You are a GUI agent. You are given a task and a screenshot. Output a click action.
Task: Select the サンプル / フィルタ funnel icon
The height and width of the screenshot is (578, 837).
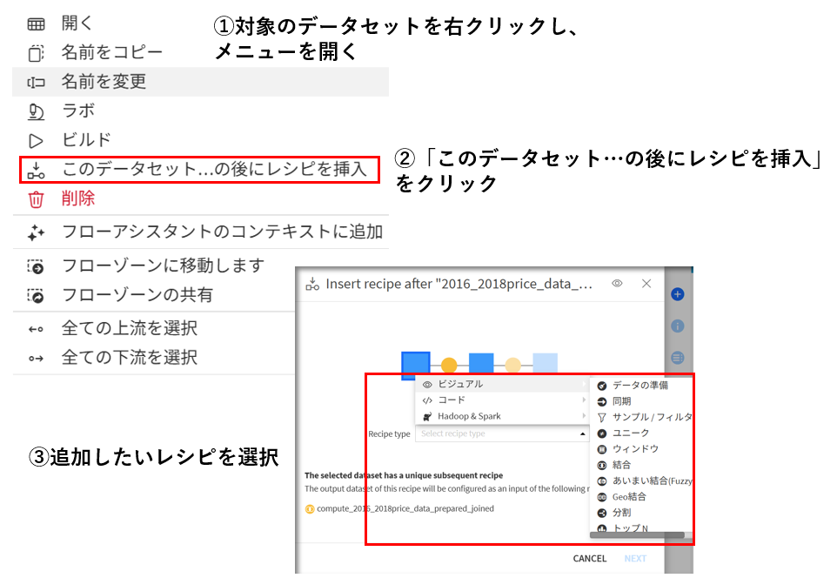pyautogui.click(x=602, y=417)
